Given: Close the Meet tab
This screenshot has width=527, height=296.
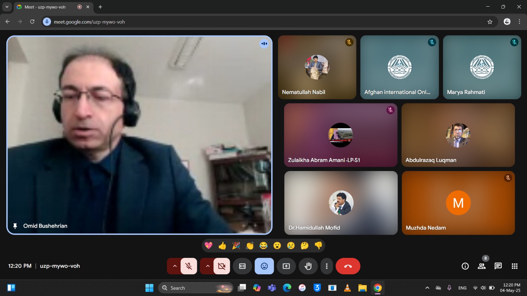Looking at the screenshot, I should [88, 7].
